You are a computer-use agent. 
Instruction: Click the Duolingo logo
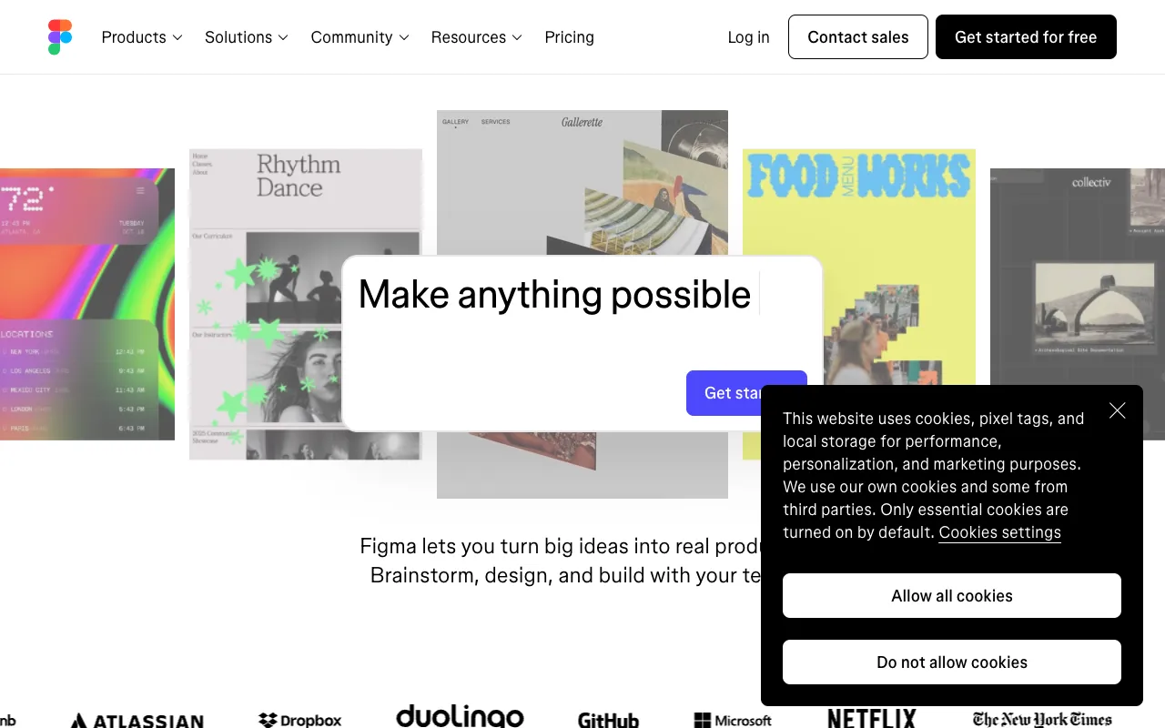[460, 716]
